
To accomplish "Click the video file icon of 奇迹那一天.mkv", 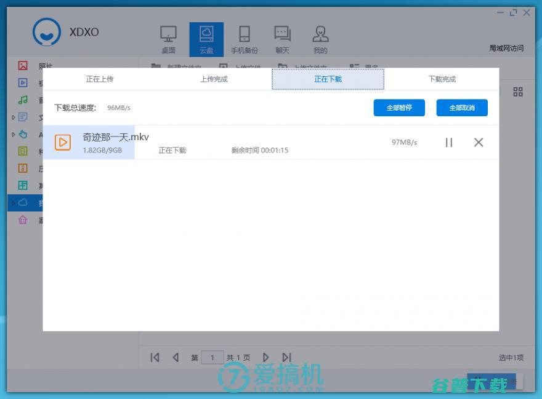I will [63, 142].
